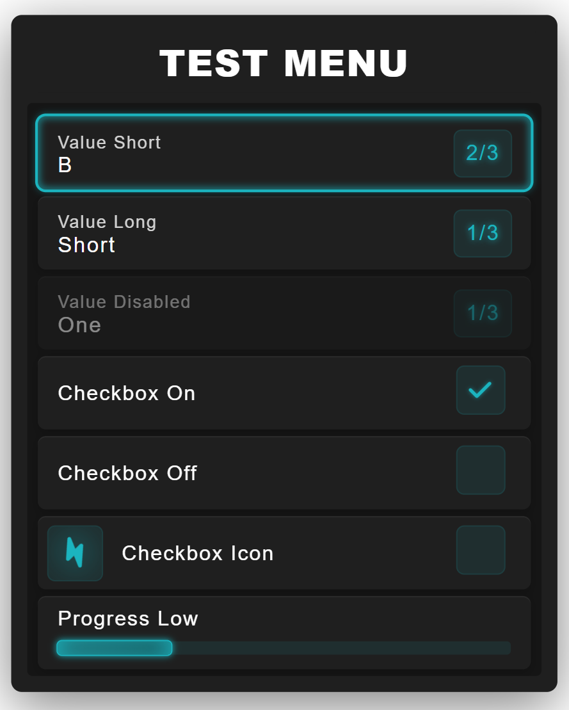This screenshot has height=710, width=569.
Task: Click the Checkbox Off label text
Action: (127, 473)
